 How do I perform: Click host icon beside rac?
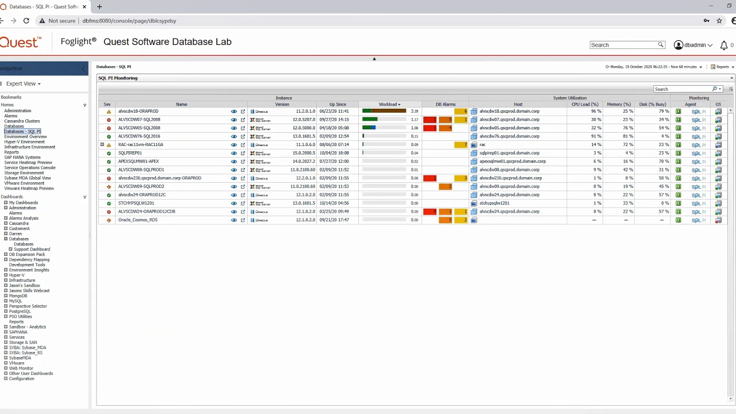[474, 145]
